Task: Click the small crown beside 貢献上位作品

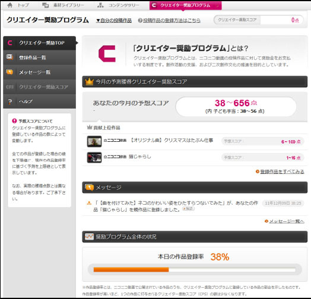Action: (90, 128)
